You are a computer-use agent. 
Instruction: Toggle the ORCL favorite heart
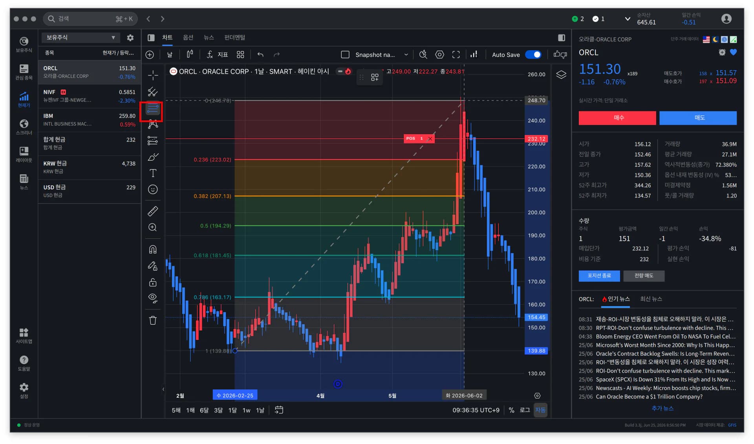pos(733,52)
